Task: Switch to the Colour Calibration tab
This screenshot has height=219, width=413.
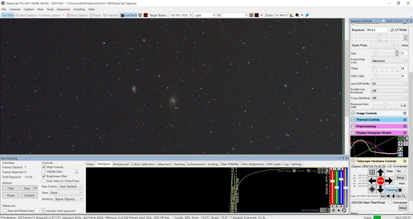Action: 143,164
